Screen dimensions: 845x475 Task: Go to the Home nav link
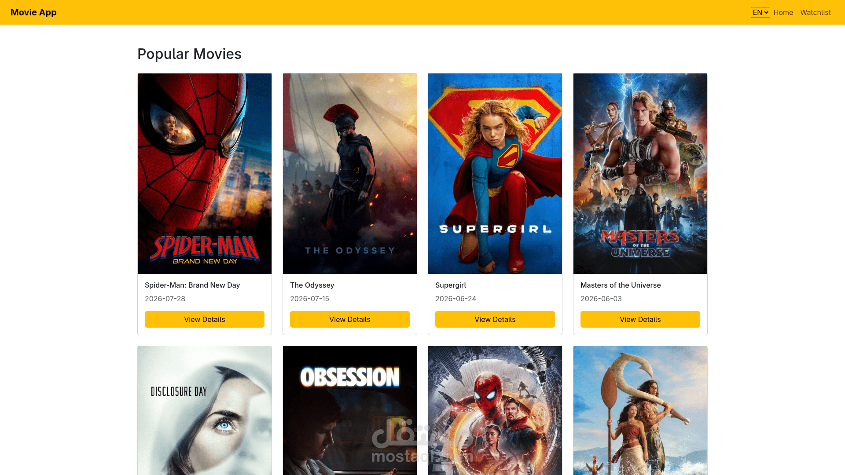[783, 12]
